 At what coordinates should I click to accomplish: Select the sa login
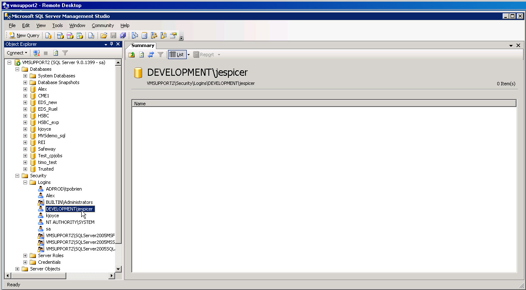point(48,229)
